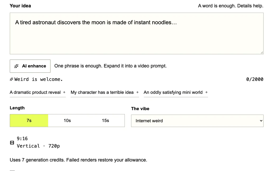Click the sparkle icon beside 'Weird is welcome.'
Image resolution: width=276 pixels, height=171 pixels.
pyautogui.click(x=11, y=80)
